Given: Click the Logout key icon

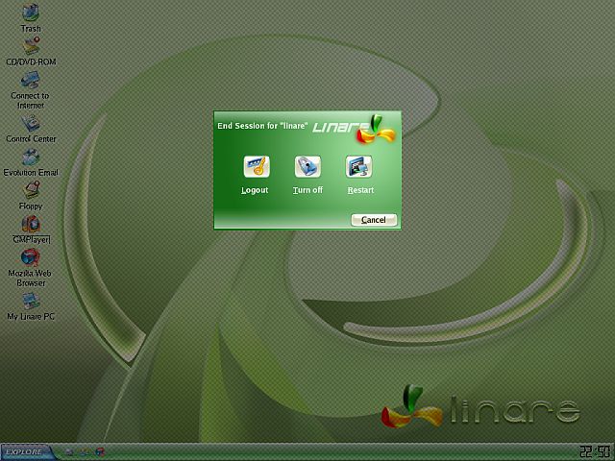Looking at the screenshot, I should click(256, 166).
